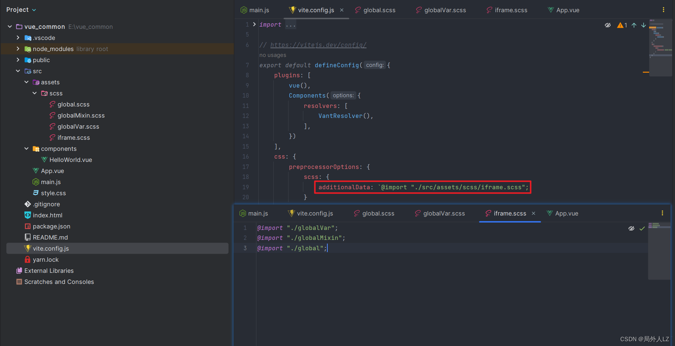675x346 pixels.
Task: Collapse the components folder
Action: pos(26,149)
